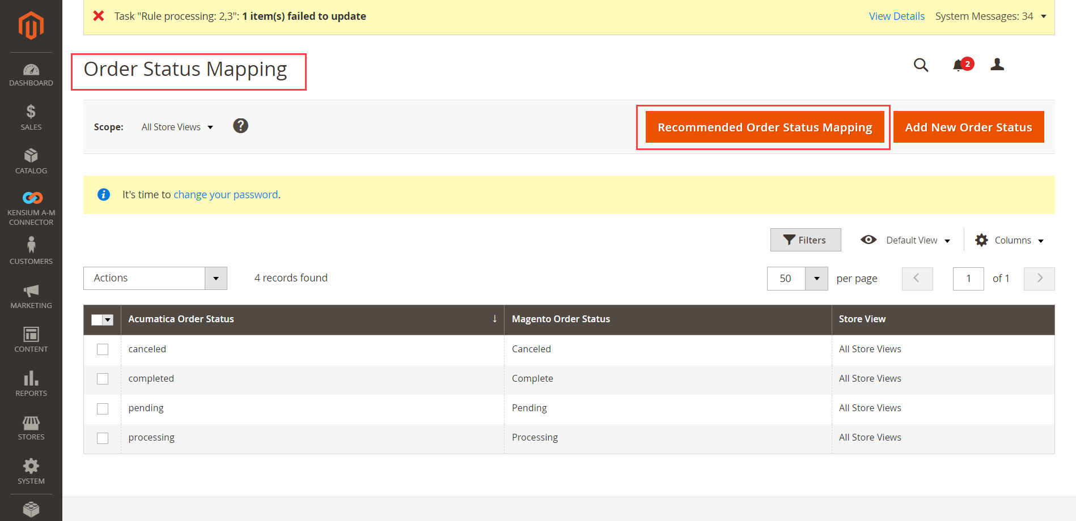Open the Filters button
Viewport: 1076px width, 521px height.
[x=805, y=240]
